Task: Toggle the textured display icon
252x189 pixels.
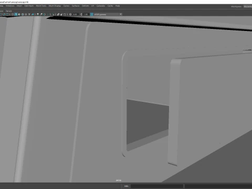Action: (26, 14)
